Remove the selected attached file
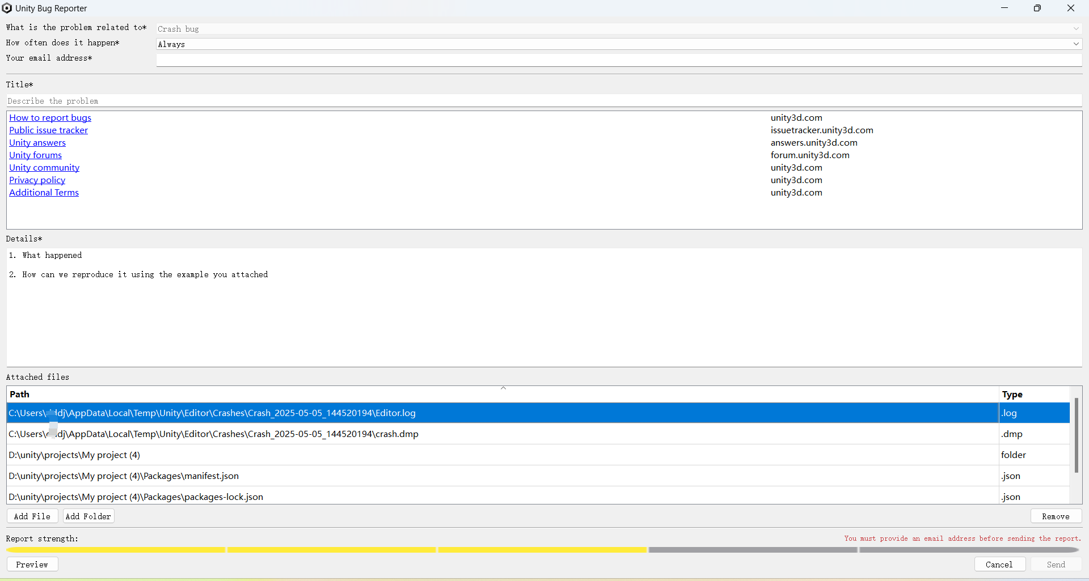1089x581 pixels. tap(1056, 516)
